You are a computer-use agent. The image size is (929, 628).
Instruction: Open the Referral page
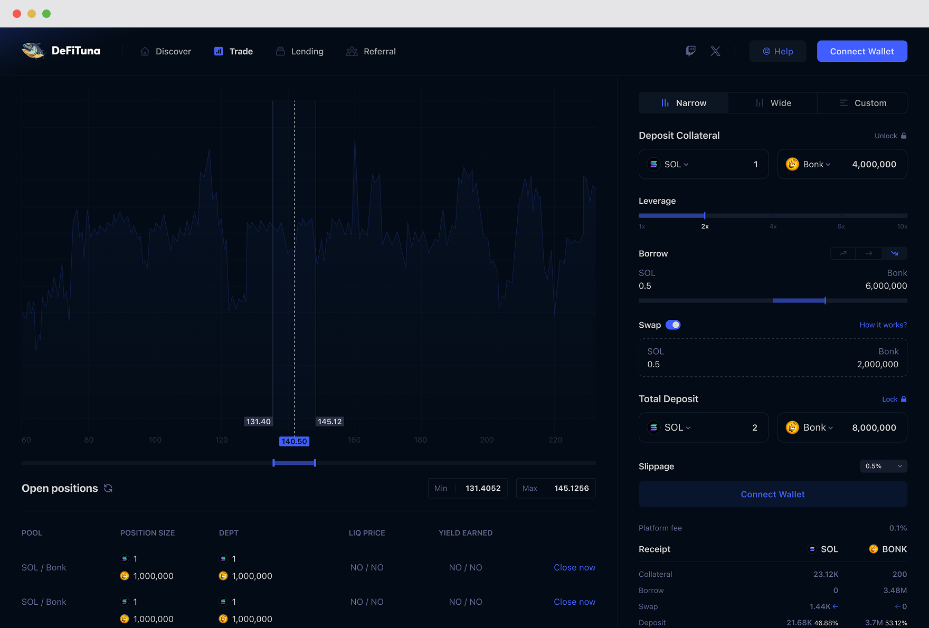click(371, 51)
